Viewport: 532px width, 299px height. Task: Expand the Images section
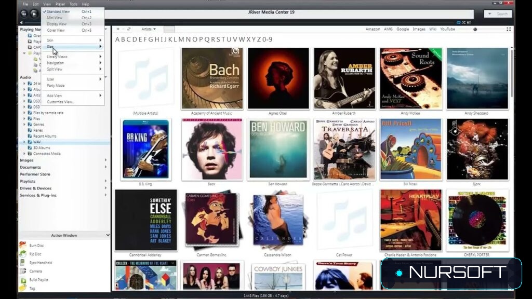pyautogui.click(x=106, y=160)
